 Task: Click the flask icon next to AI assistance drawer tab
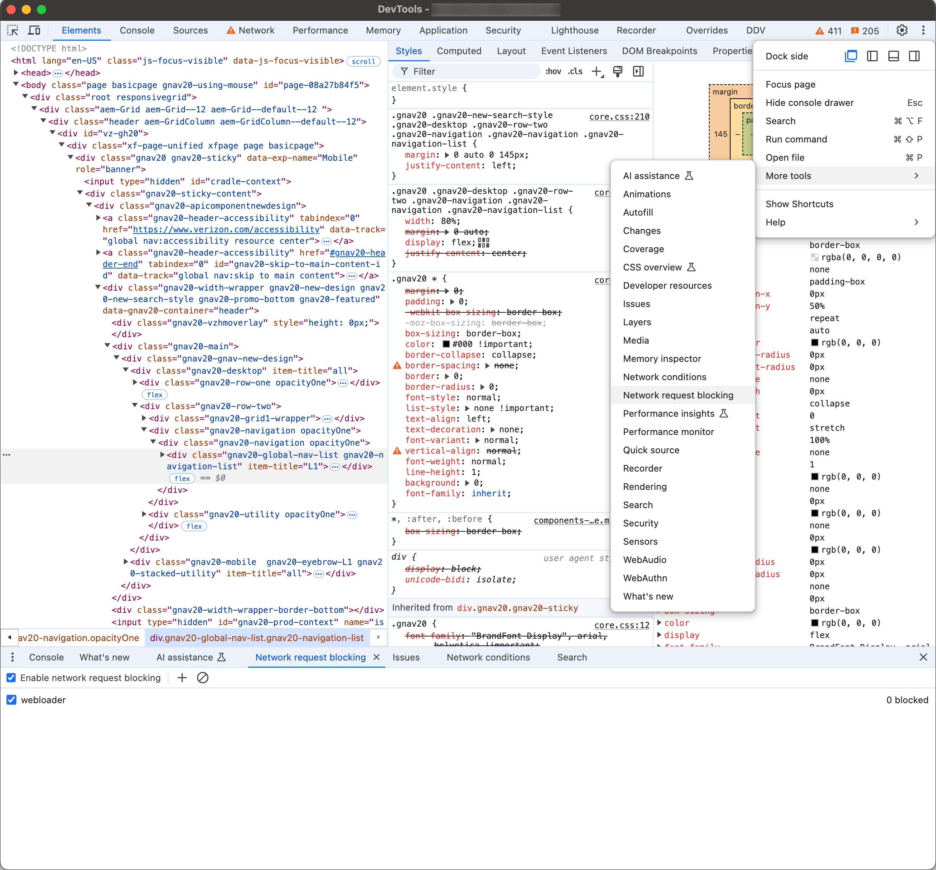click(222, 657)
